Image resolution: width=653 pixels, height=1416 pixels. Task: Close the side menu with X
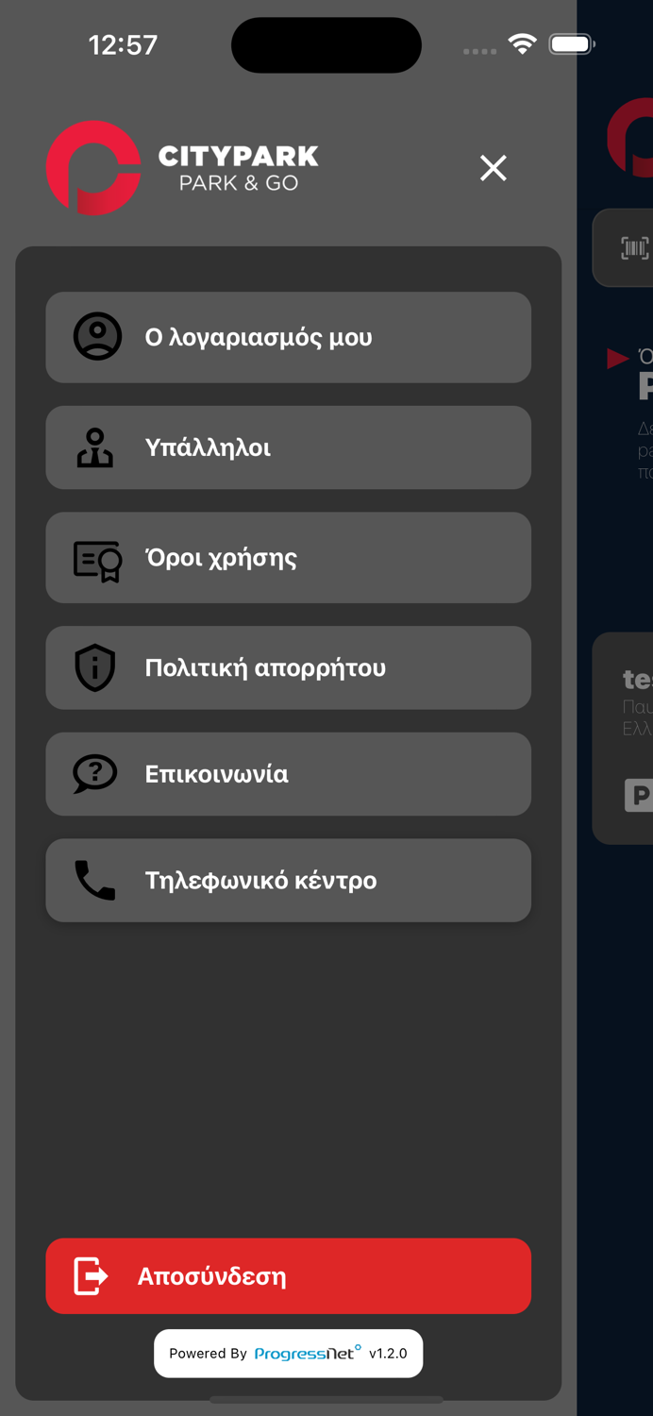pos(494,168)
